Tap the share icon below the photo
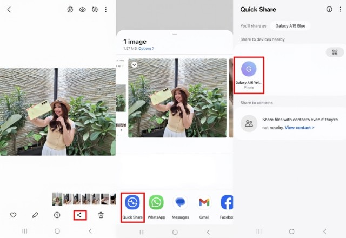The width and height of the screenshot is (346, 238). pyautogui.click(x=79, y=215)
